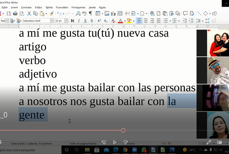229x154 pixels.
Task: Click the Track Changes icon
Action: [x=192, y=14]
